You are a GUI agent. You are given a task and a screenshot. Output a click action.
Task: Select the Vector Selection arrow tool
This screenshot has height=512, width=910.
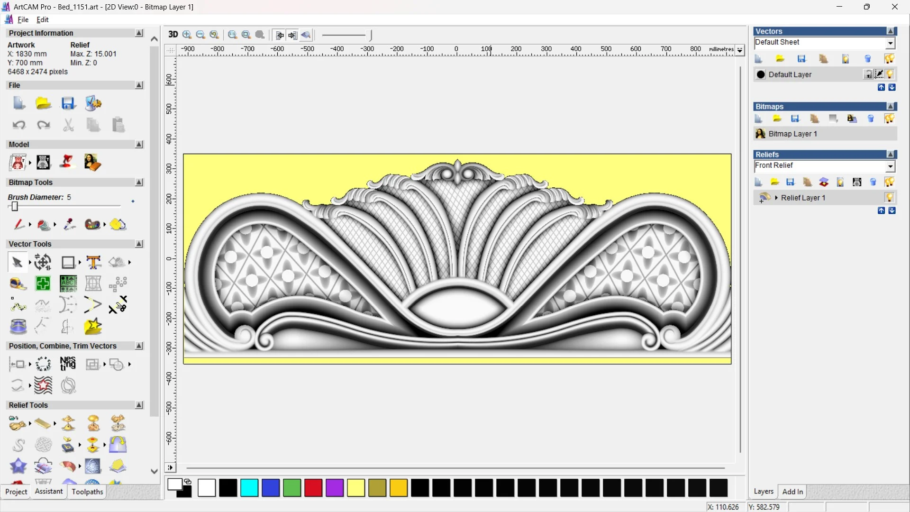[18, 262]
